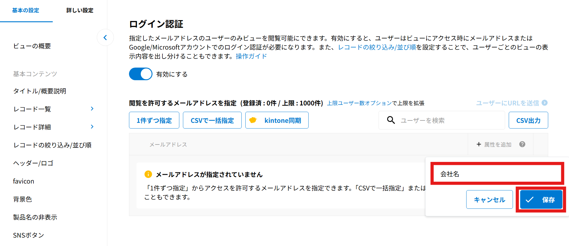
Task: Open the 操作ガイド link
Action: (x=251, y=56)
